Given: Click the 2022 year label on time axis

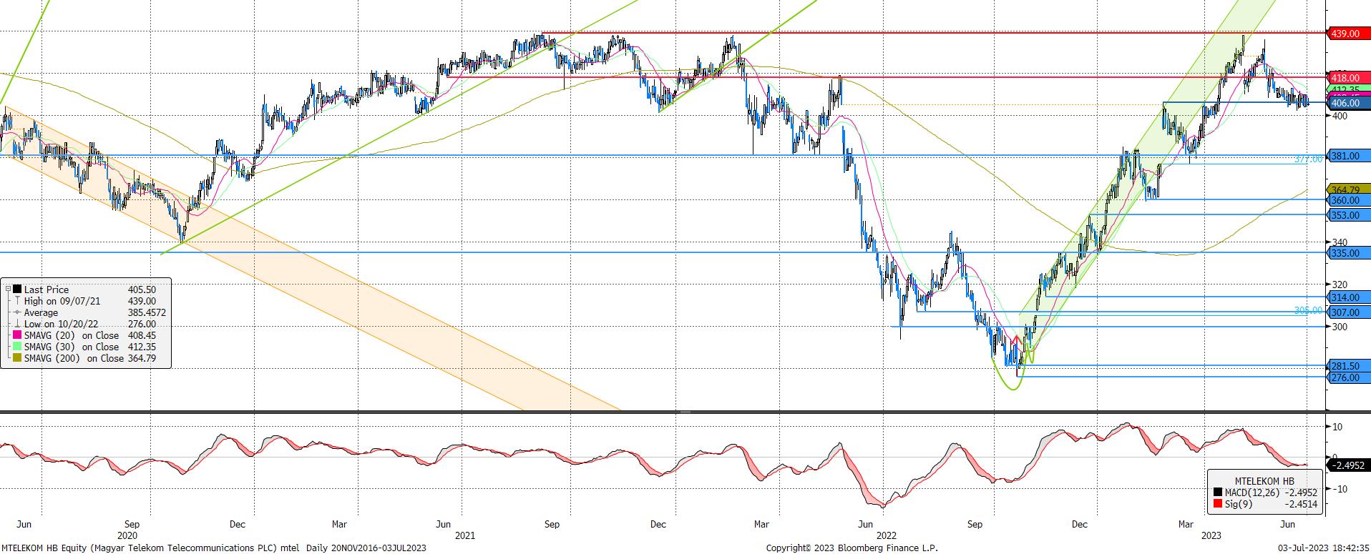Looking at the screenshot, I should click(x=886, y=535).
